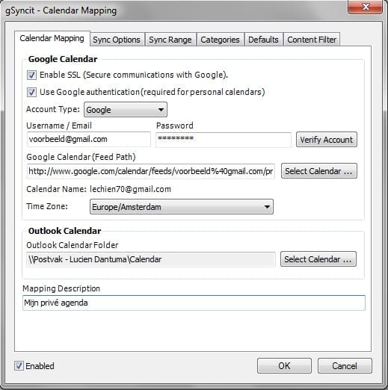Close the gSyncit dialog window
Image resolution: width=388 pixels, height=390 pixels.
pyautogui.click(x=365, y=7)
